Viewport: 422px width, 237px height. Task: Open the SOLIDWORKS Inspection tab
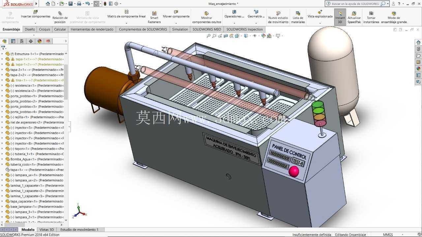(x=245, y=29)
